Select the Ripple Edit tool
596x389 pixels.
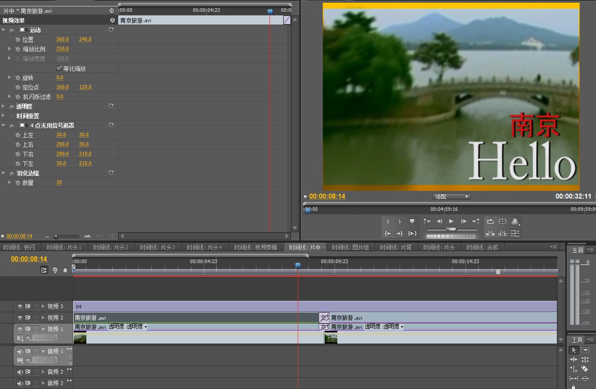pos(574,359)
